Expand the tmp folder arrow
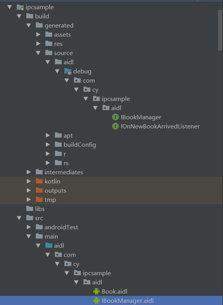Viewport: 223px width, 305px height. pyautogui.click(x=29, y=200)
